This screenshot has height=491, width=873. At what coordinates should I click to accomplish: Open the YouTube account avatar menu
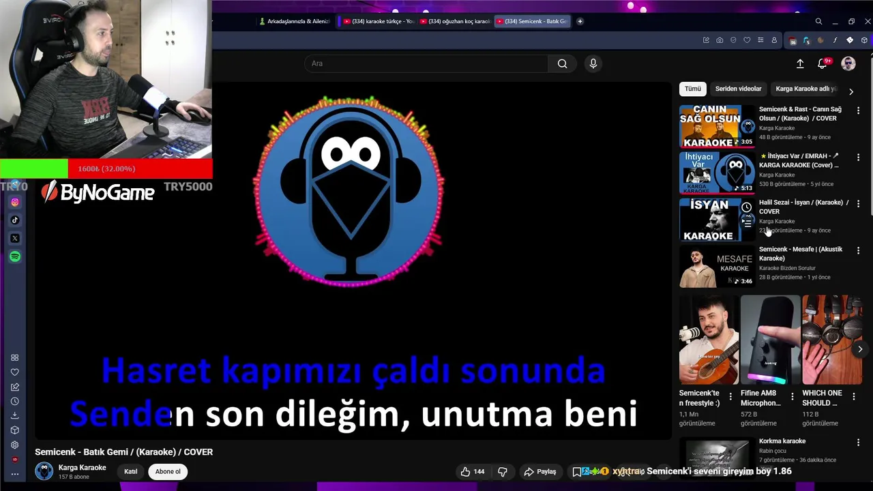pos(848,63)
